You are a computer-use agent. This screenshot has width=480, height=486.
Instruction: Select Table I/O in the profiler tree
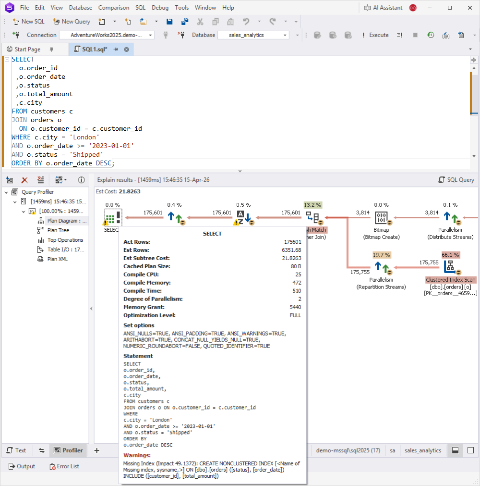pyautogui.click(x=61, y=249)
